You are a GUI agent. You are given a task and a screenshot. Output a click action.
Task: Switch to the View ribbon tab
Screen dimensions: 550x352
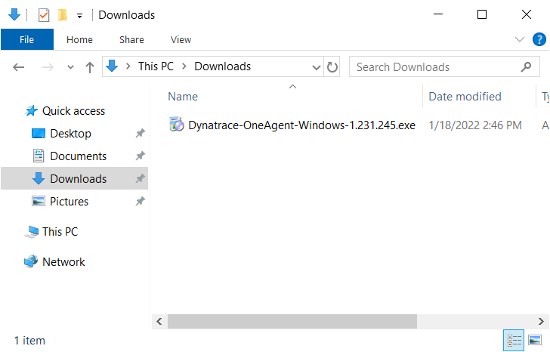click(181, 39)
